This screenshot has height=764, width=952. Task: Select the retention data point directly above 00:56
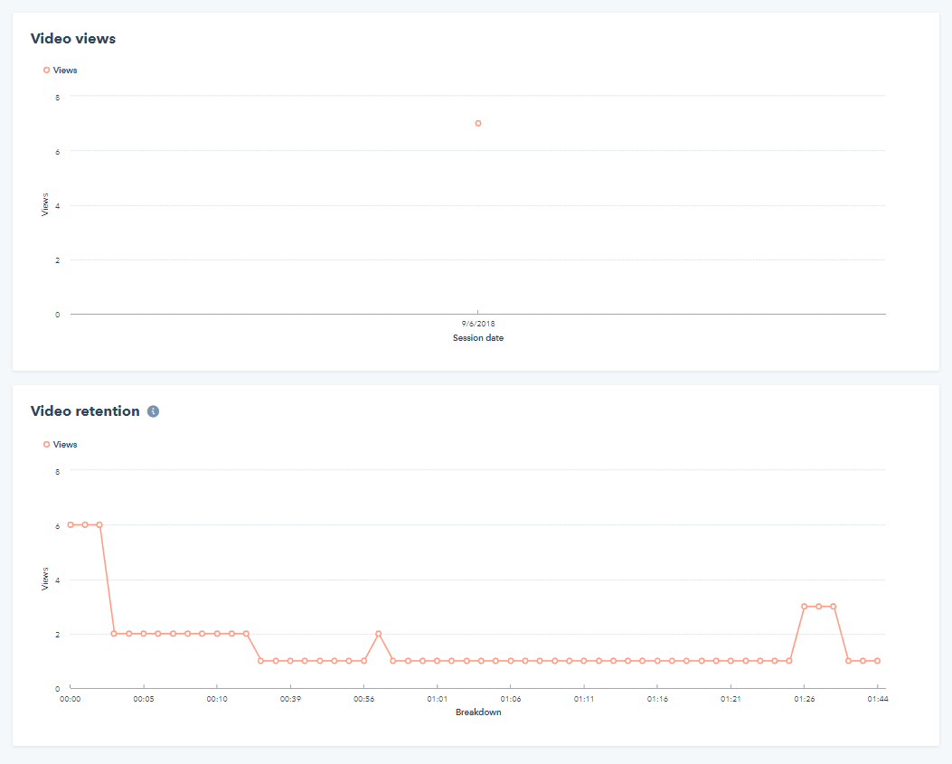[x=363, y=661]
